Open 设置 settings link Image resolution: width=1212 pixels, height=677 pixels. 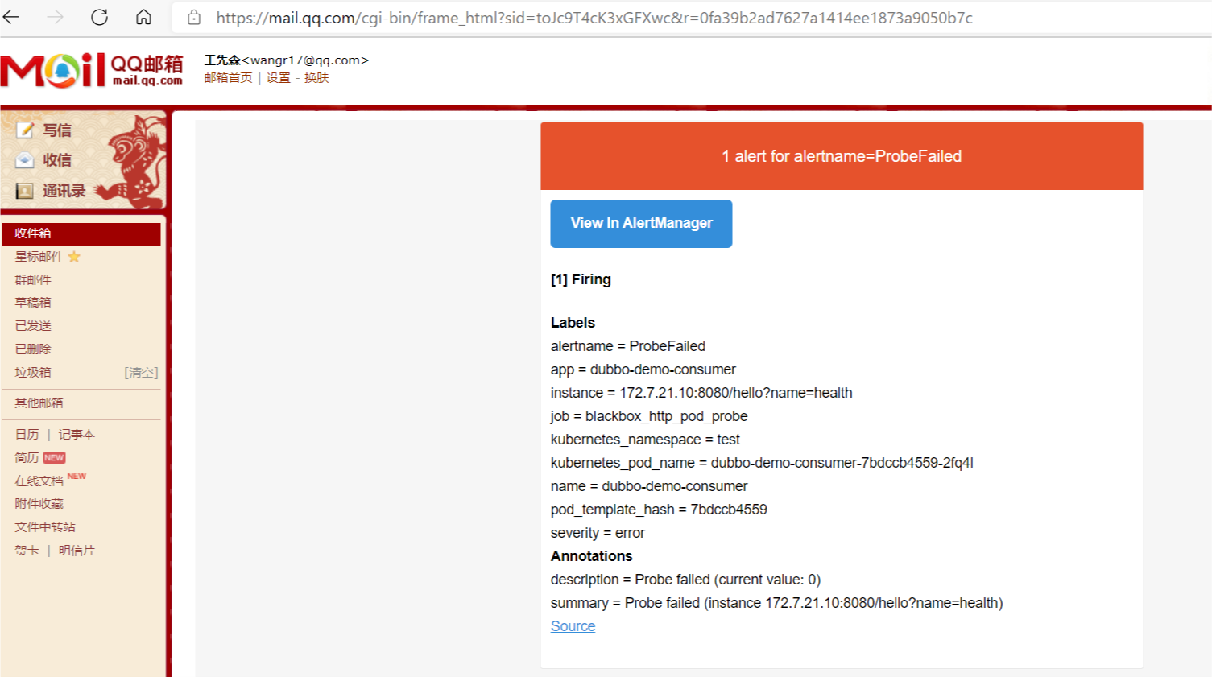pyautogui.click(x=279, y=78)
